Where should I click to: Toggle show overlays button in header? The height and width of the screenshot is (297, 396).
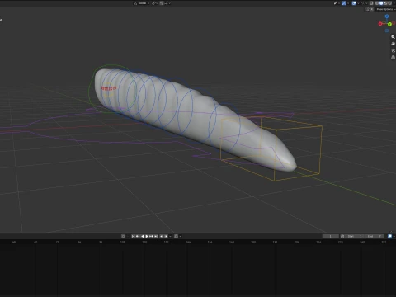[354, 3]
